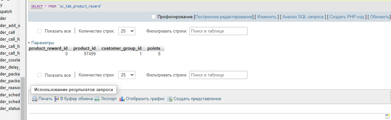Open the der_reason table in sidebar
Image resolution: width=391 pixels, height=120 pixels.
coord(10,88)
